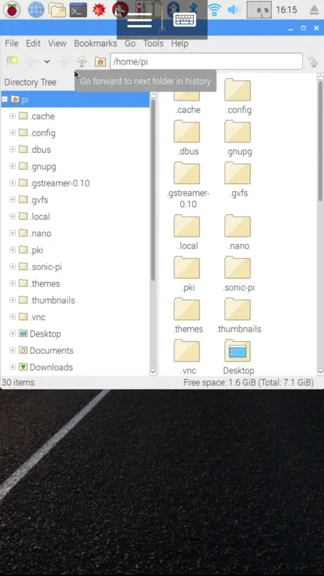This screenshot has height=576, width=324.
Task: Open the Raspberry Pi main menu
Action: tap(12, 10)
